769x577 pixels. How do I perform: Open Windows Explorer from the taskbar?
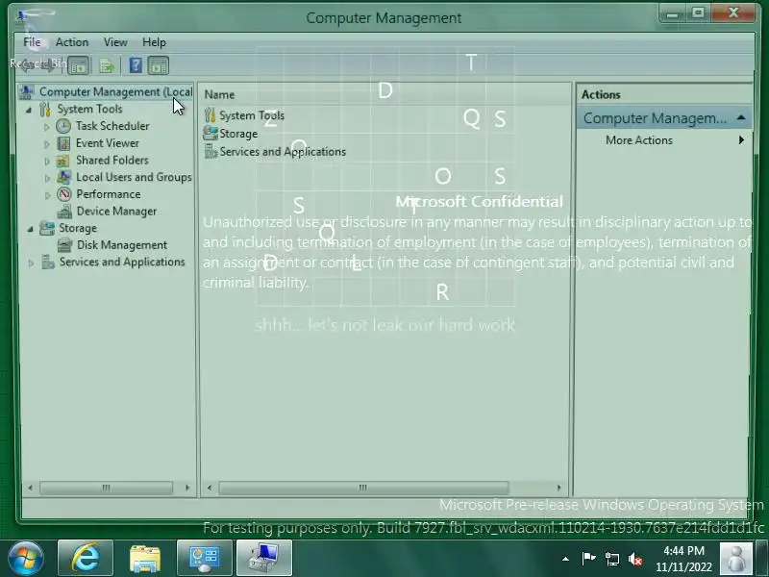coord(145,558)
